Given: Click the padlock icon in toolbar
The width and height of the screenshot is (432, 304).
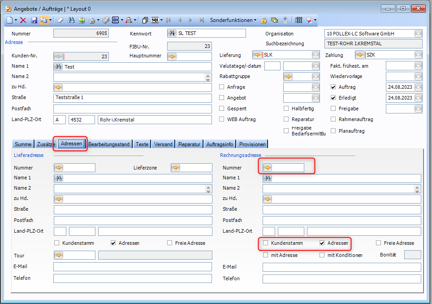Looking at the screenshot, I should tap(264, 20).
